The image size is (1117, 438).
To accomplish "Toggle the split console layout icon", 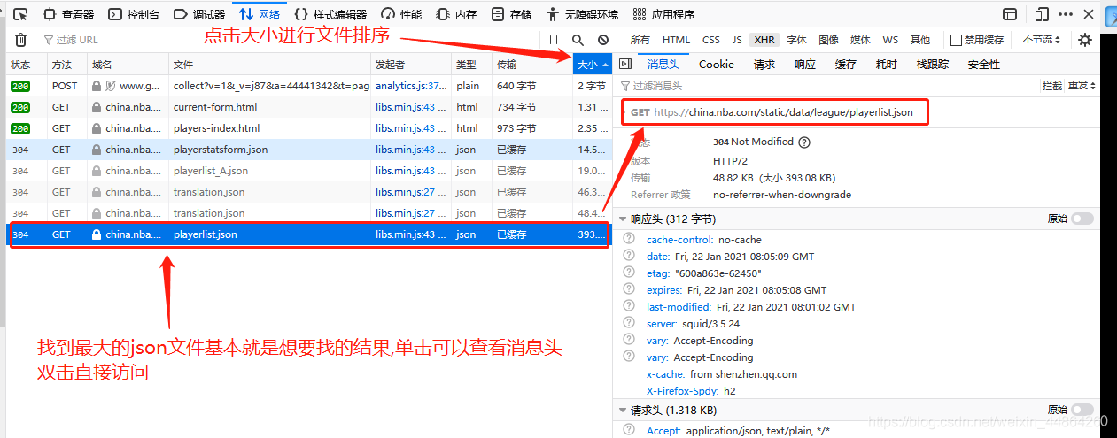I will tap(1010, 14).
